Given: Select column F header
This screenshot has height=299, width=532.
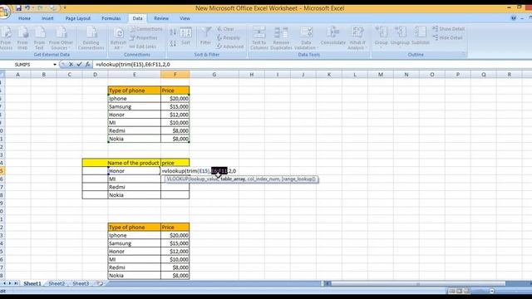Looking at the screenshot, I should point(175,75).
